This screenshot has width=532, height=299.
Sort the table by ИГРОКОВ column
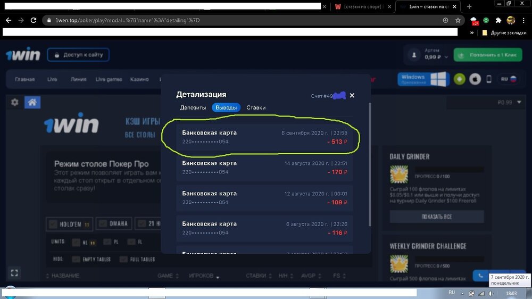point(201,276)
